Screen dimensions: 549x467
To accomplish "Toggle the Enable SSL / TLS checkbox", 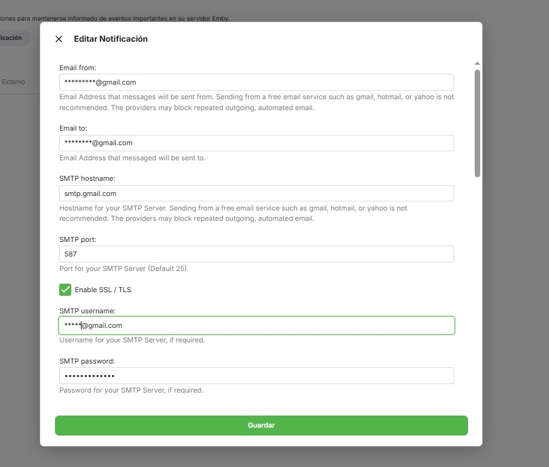I will 65,290.
